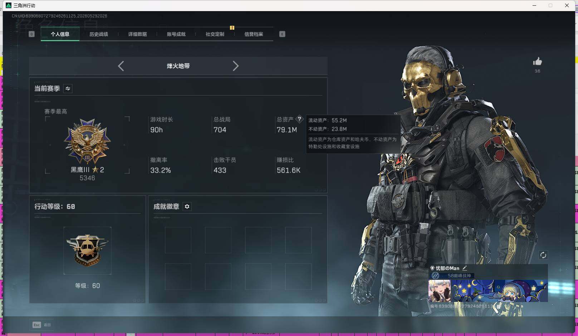Screen dimensions: 578x336
Task: Click the Esc 返回 button
Action: pos(42,325)
